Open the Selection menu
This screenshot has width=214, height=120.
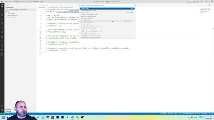click(x=16, y=2)
